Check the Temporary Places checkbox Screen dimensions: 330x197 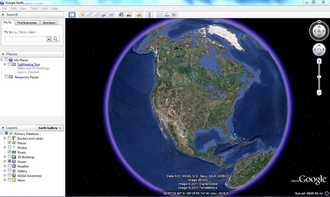click(6, 77)
